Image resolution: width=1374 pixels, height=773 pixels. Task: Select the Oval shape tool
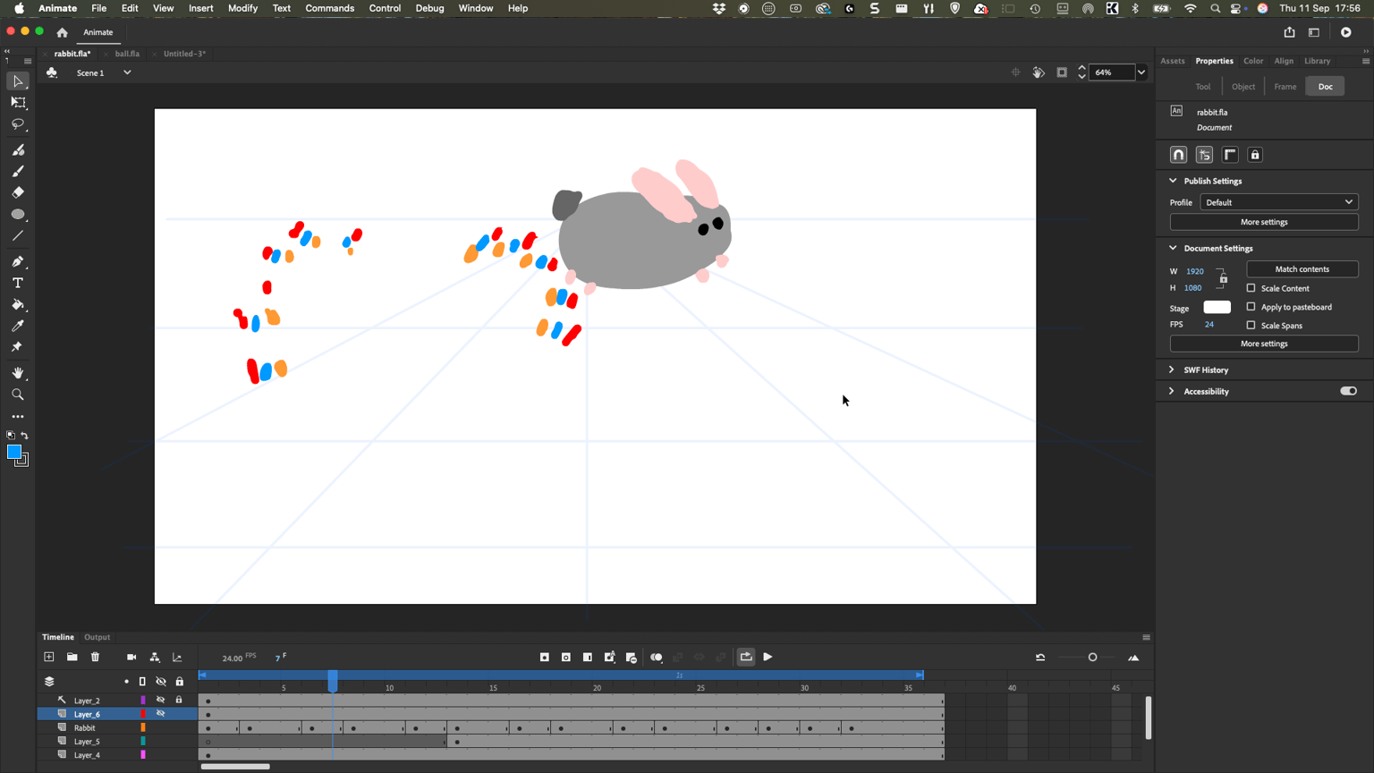[18, 215]
